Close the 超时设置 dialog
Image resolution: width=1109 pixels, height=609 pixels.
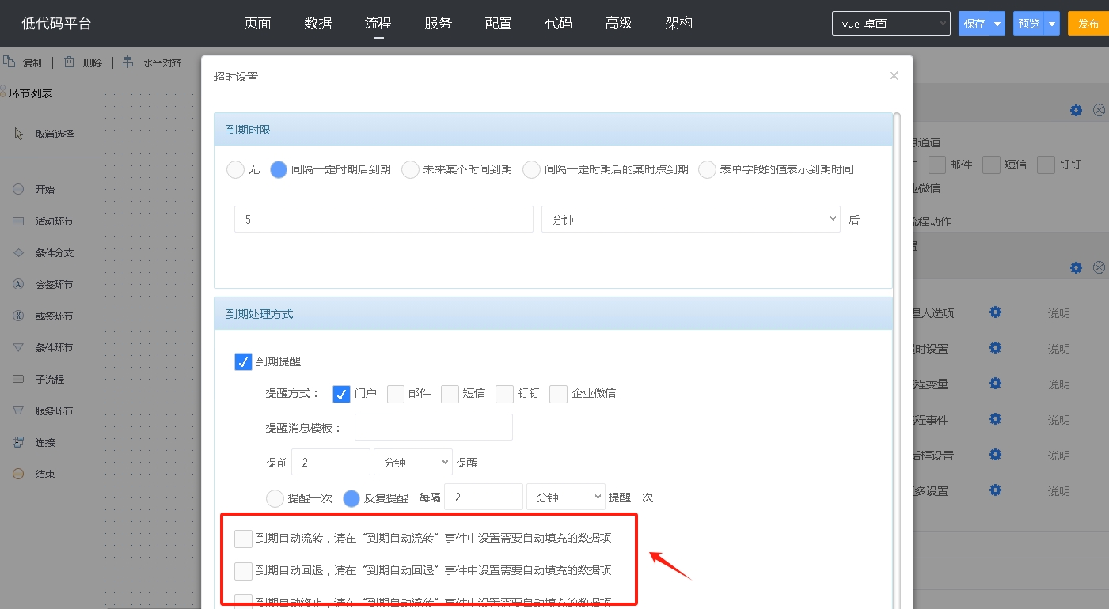tap(894, 76)
